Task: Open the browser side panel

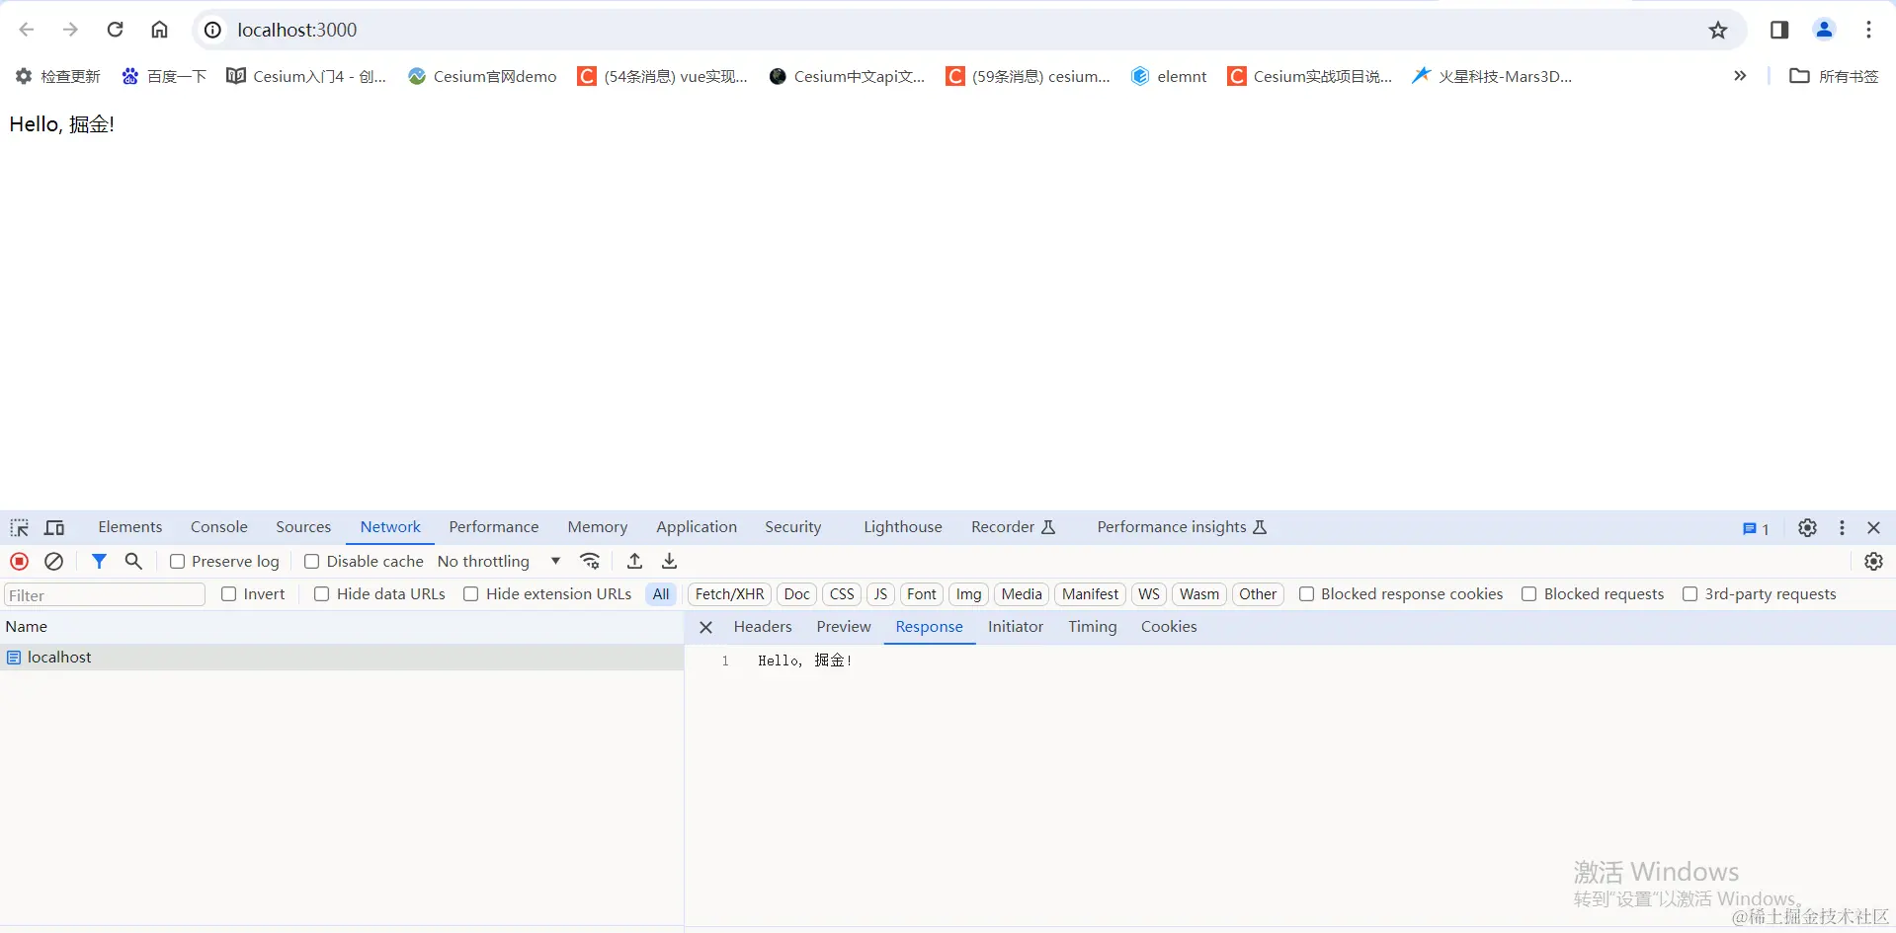Action: pyautogui.click(x=1779, y=30)
